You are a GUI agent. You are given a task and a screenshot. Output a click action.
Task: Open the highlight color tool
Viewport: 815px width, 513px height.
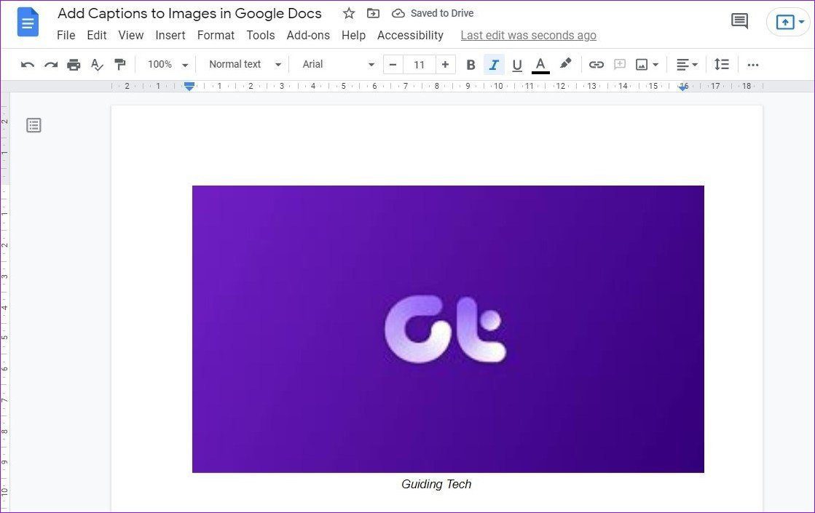[565, 64]
